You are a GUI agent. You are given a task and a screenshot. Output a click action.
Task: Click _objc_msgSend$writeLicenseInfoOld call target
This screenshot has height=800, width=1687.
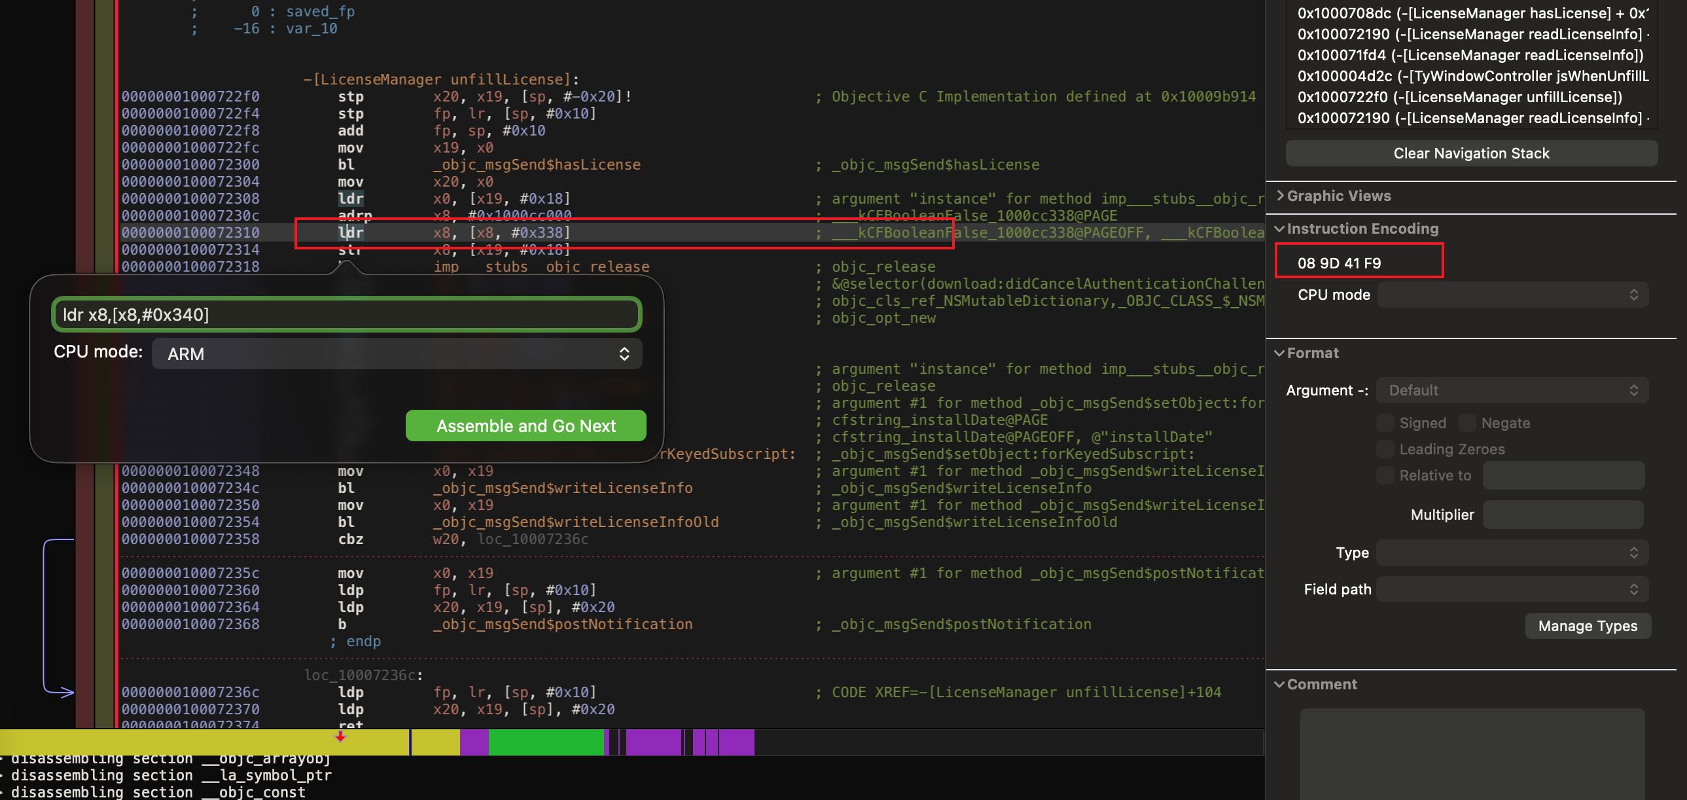(x=576, y=522)
